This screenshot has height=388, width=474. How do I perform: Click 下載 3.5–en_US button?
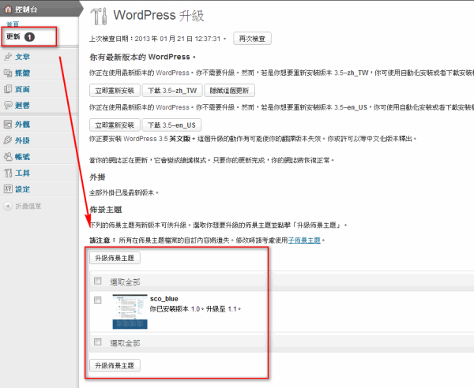tap(171, 125)
